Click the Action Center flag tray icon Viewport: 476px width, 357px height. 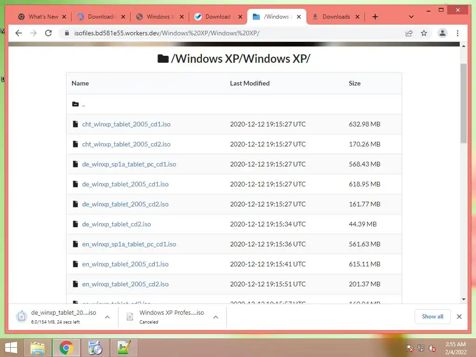410,348
